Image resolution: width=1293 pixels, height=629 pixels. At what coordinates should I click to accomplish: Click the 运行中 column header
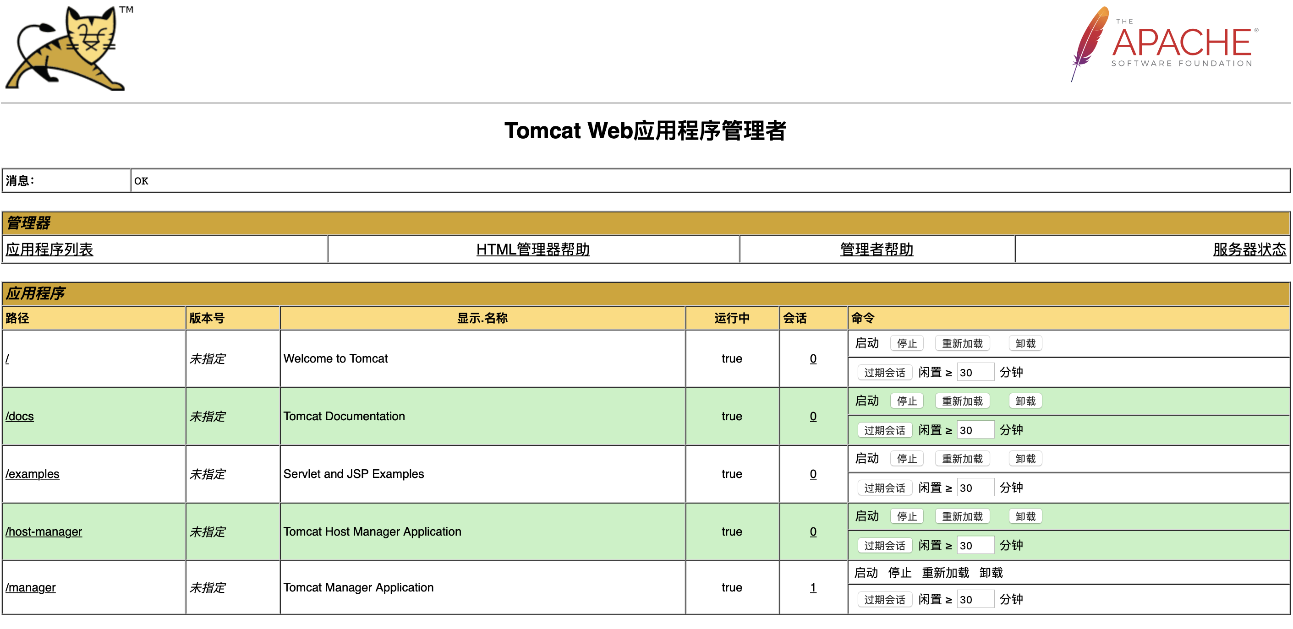point(732,318)
